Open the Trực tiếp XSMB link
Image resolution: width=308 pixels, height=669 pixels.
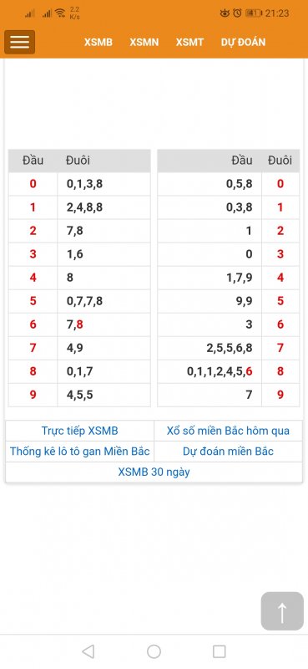(79, 431)
